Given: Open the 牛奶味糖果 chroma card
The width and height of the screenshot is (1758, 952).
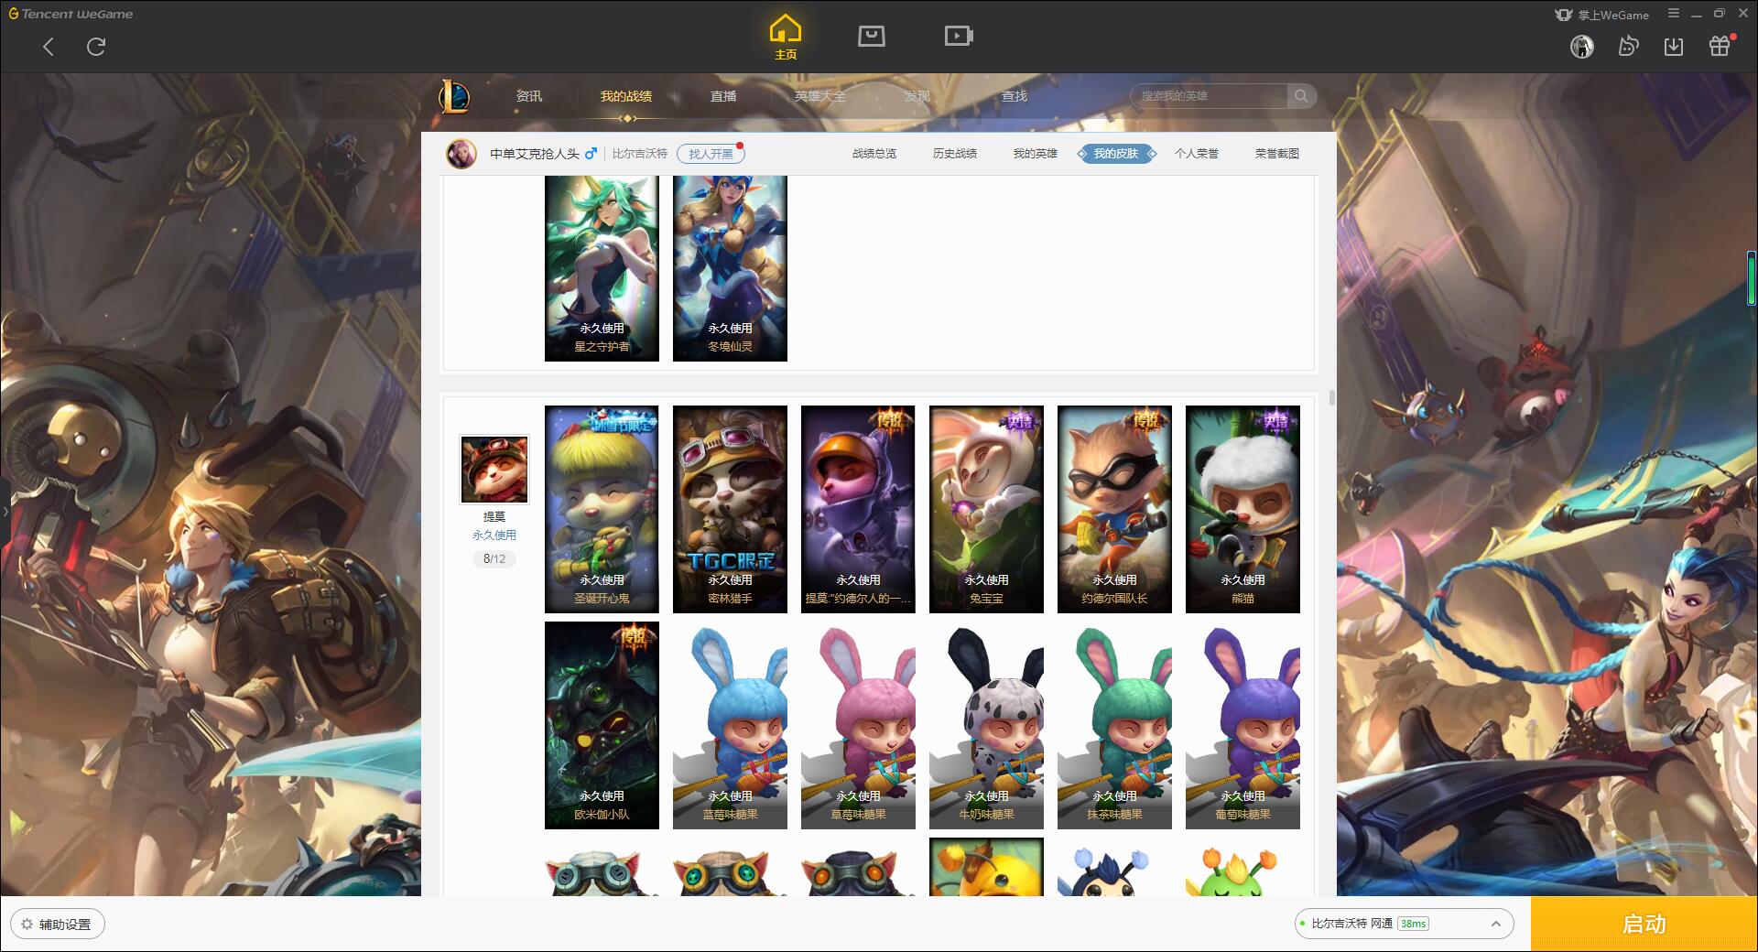Looking at the screenshot, I should tap(986, 725).
